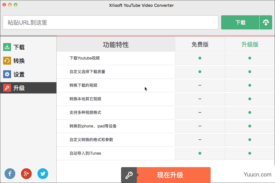Open the 转换 convert panel via its orange icon
This screenshot has height=183, width=275.
coord(7,61)
